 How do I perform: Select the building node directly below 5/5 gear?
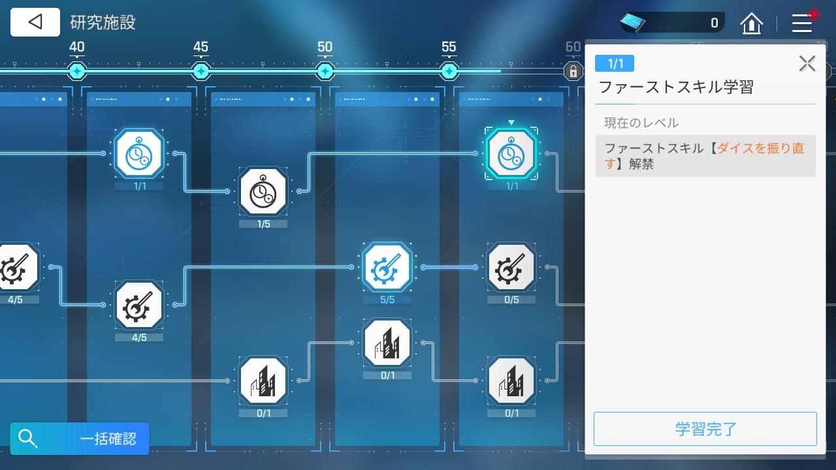[x=387, y=343]
